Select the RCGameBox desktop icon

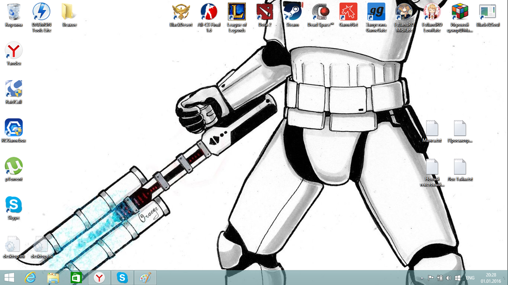tap(14, 128)
